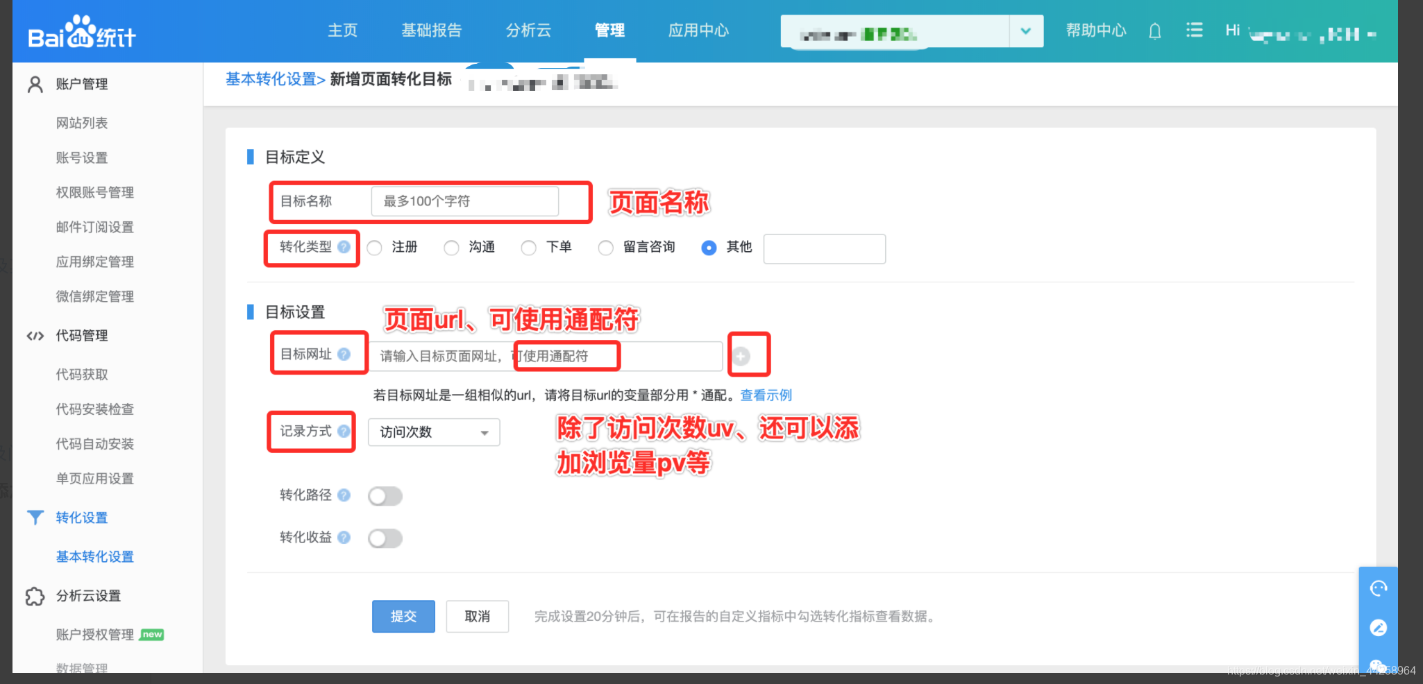Go to 主页 tab
The width and height of the screenshot is (1423, 684).
(x=343, y=31)
